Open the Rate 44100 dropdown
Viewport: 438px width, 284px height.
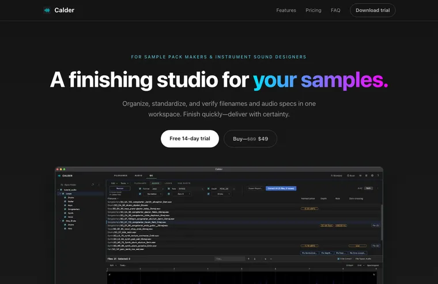click(x=191, y=189)
